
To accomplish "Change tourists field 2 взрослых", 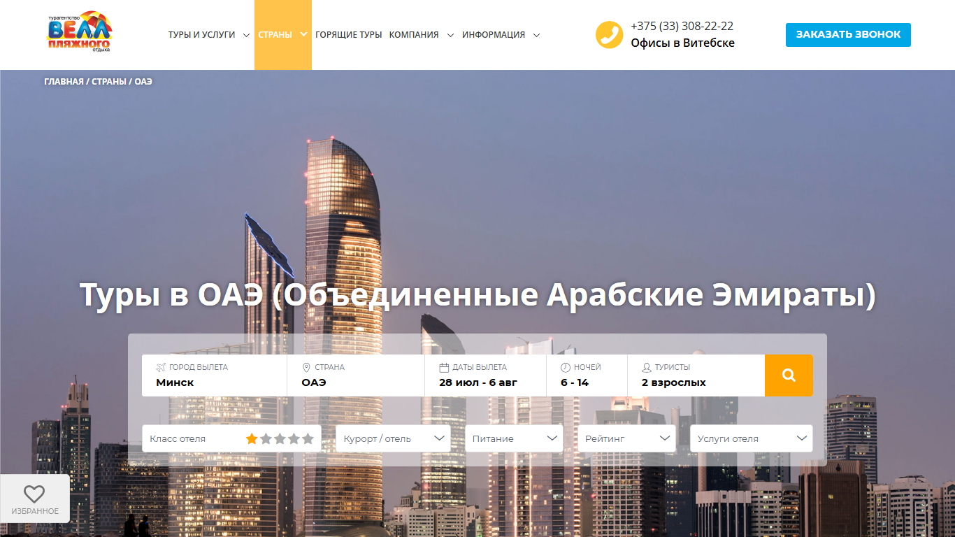I will tap(696, 375).
